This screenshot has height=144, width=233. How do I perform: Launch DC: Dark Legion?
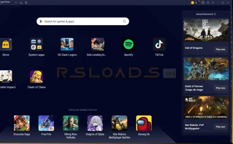click(x=67, y=44)
